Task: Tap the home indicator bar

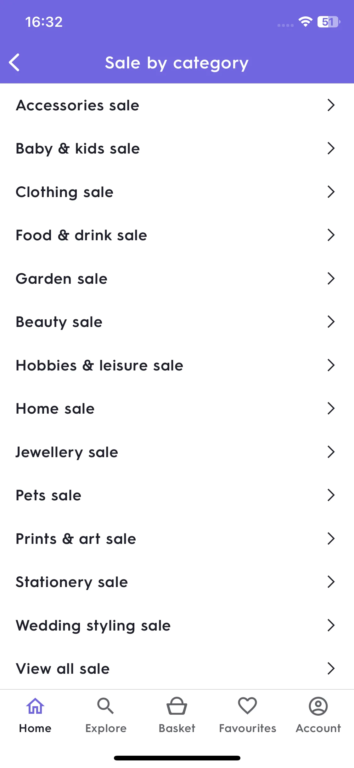Action: click(x=177, y=758)
